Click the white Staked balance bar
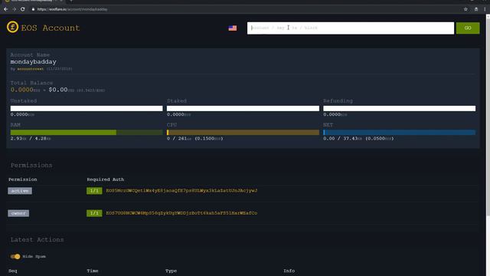Screen dimensions: 490x276 point(243,108)
